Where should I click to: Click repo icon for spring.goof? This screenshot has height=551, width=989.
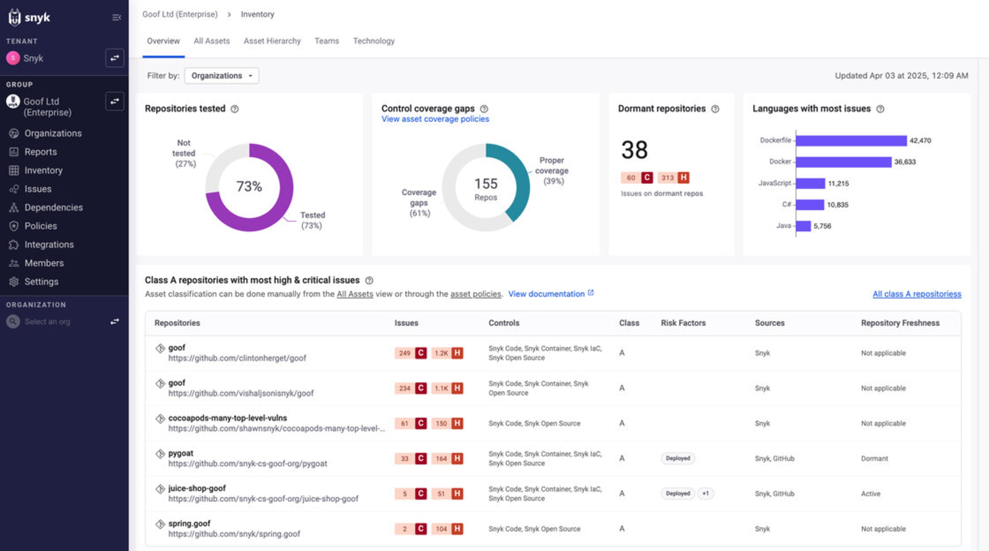(x=160, y=524)
